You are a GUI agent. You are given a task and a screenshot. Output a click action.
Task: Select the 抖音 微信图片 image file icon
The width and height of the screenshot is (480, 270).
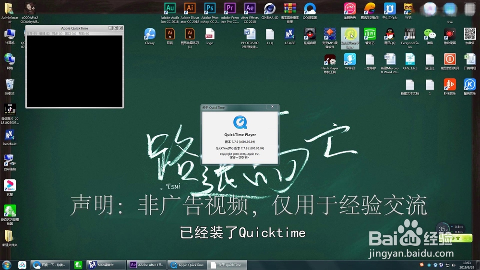coord(10,114)
